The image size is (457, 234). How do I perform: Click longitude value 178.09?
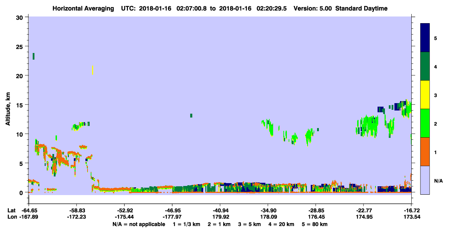coord(268,216)
